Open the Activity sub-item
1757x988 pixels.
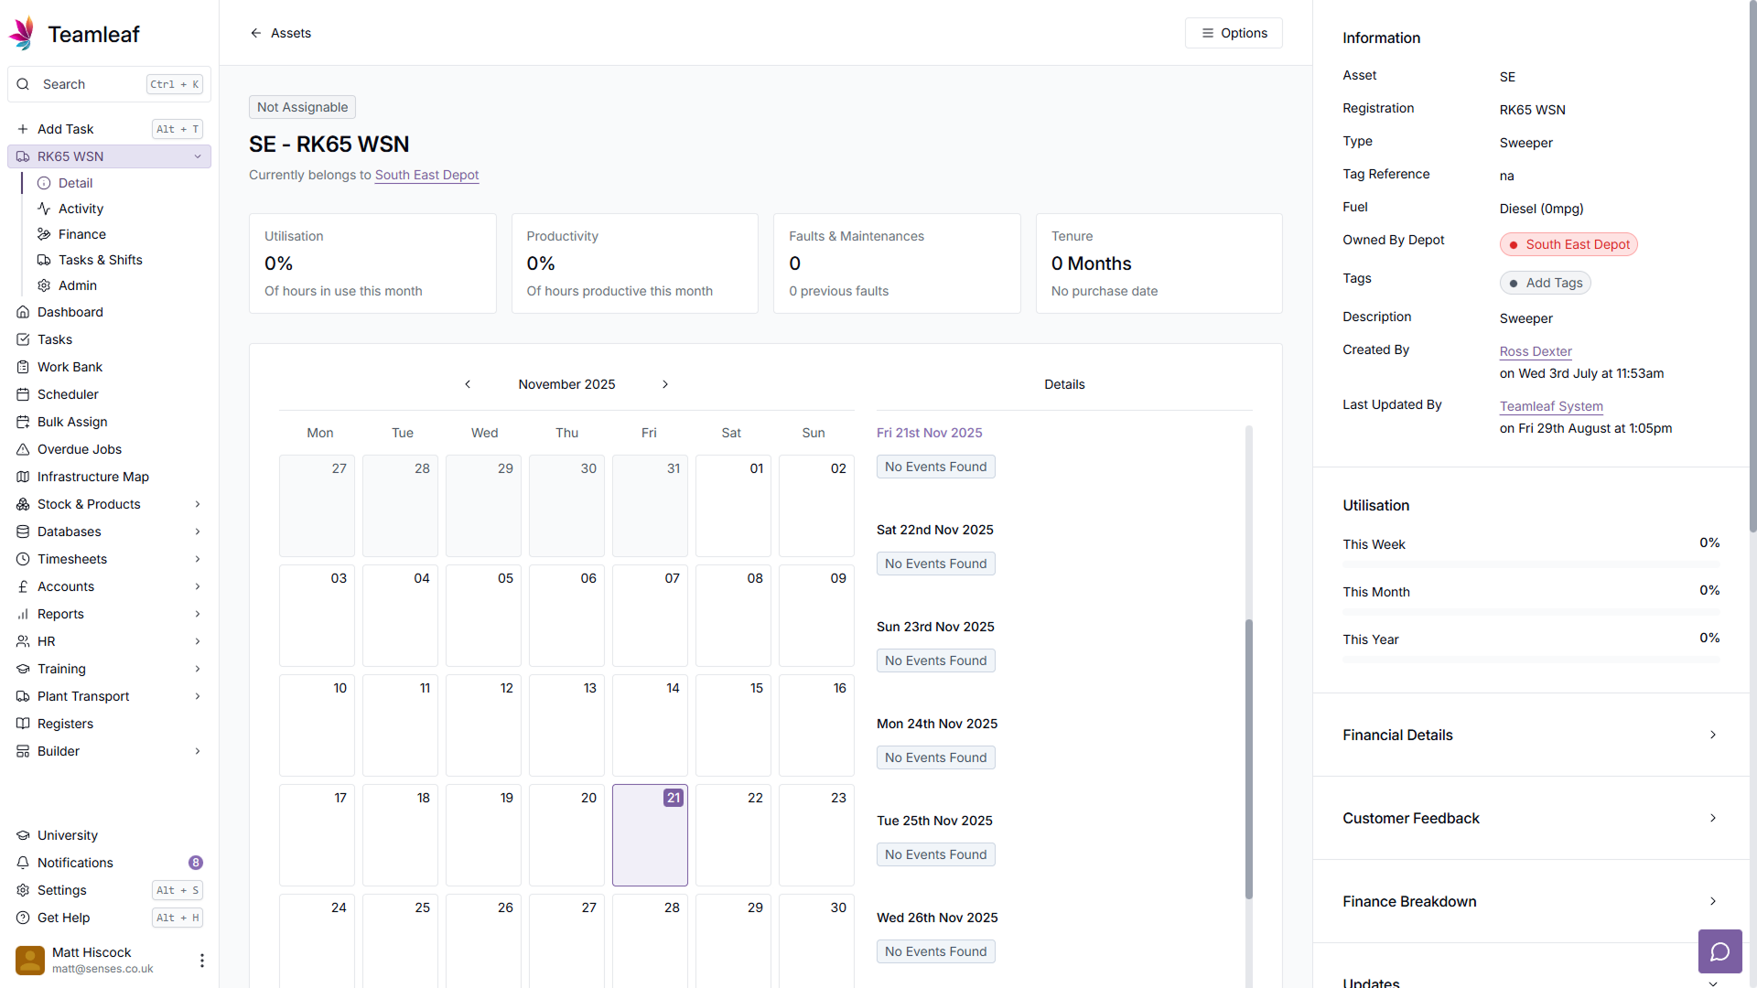tap(81, 209)
